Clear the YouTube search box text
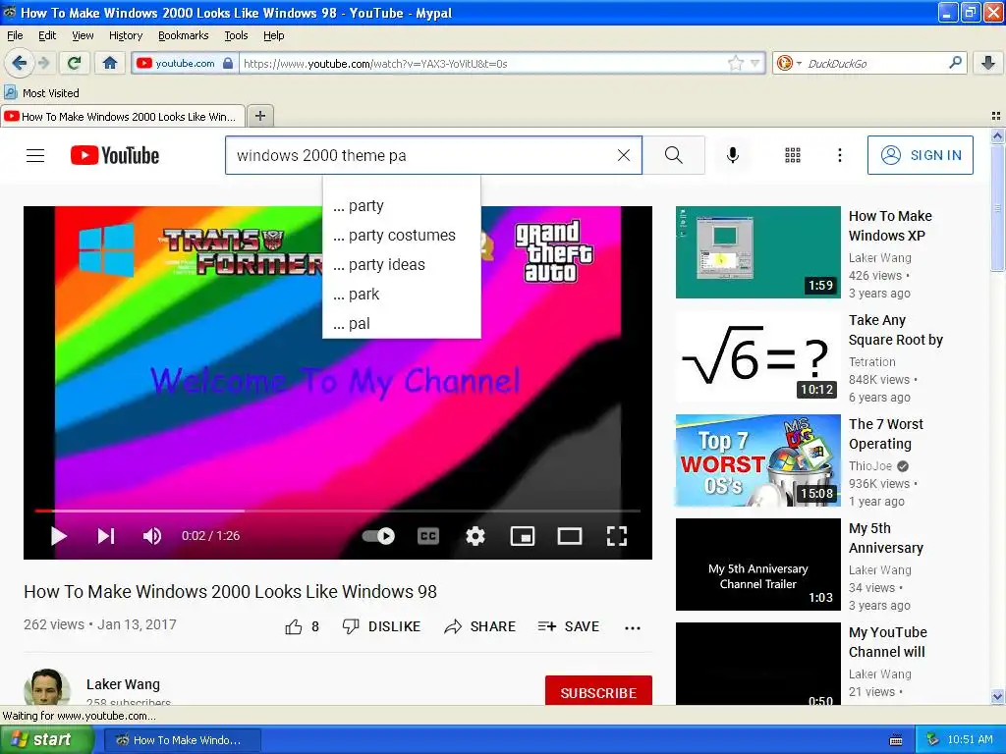 click(624, 155)
